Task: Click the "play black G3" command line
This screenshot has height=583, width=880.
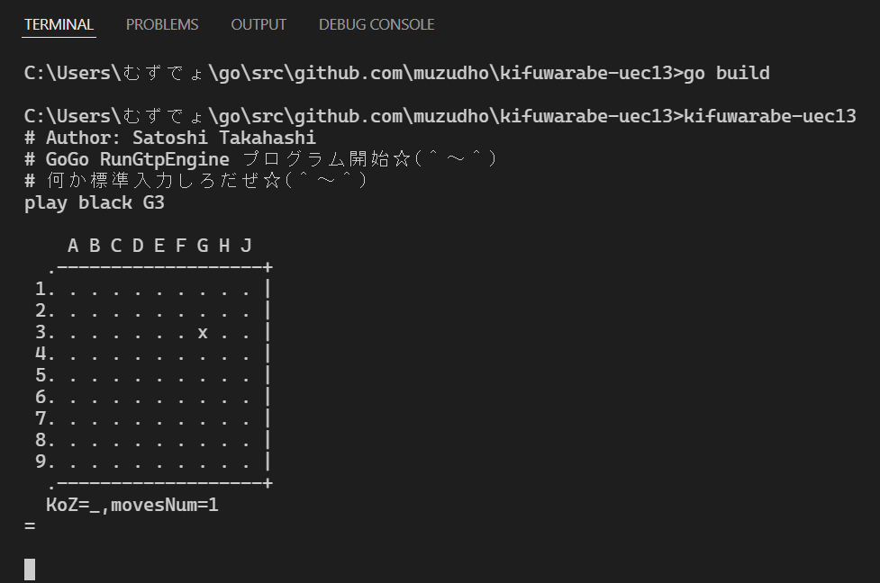Action: pos(95,202)
